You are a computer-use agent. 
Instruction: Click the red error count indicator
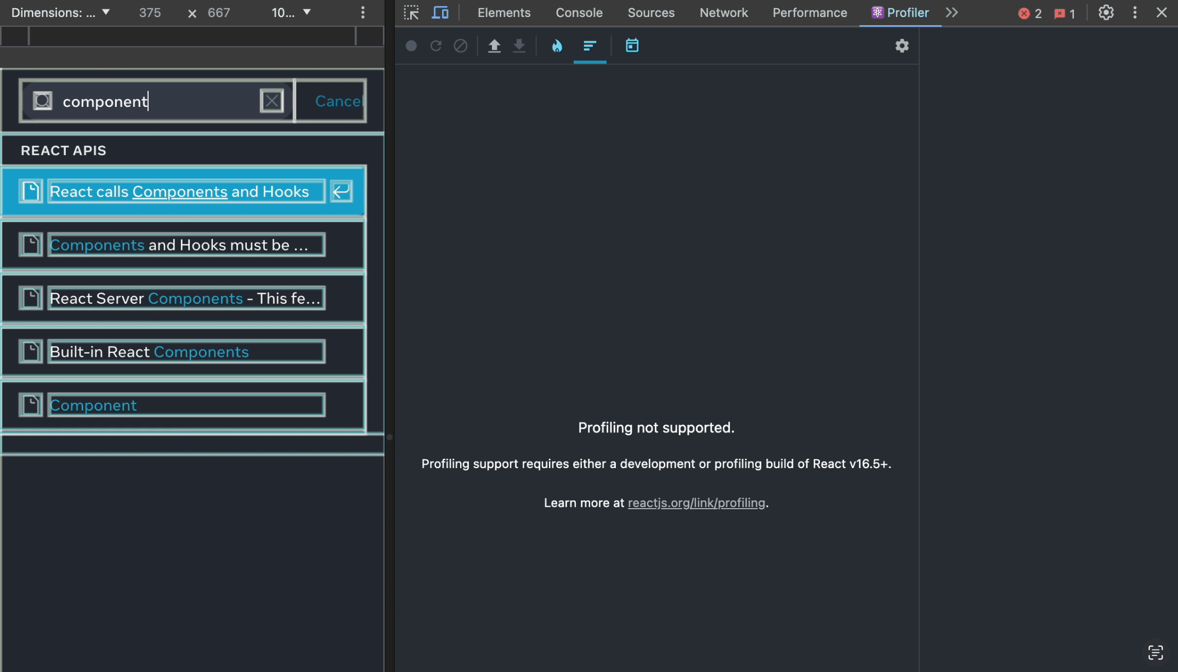pos(1030,13)
